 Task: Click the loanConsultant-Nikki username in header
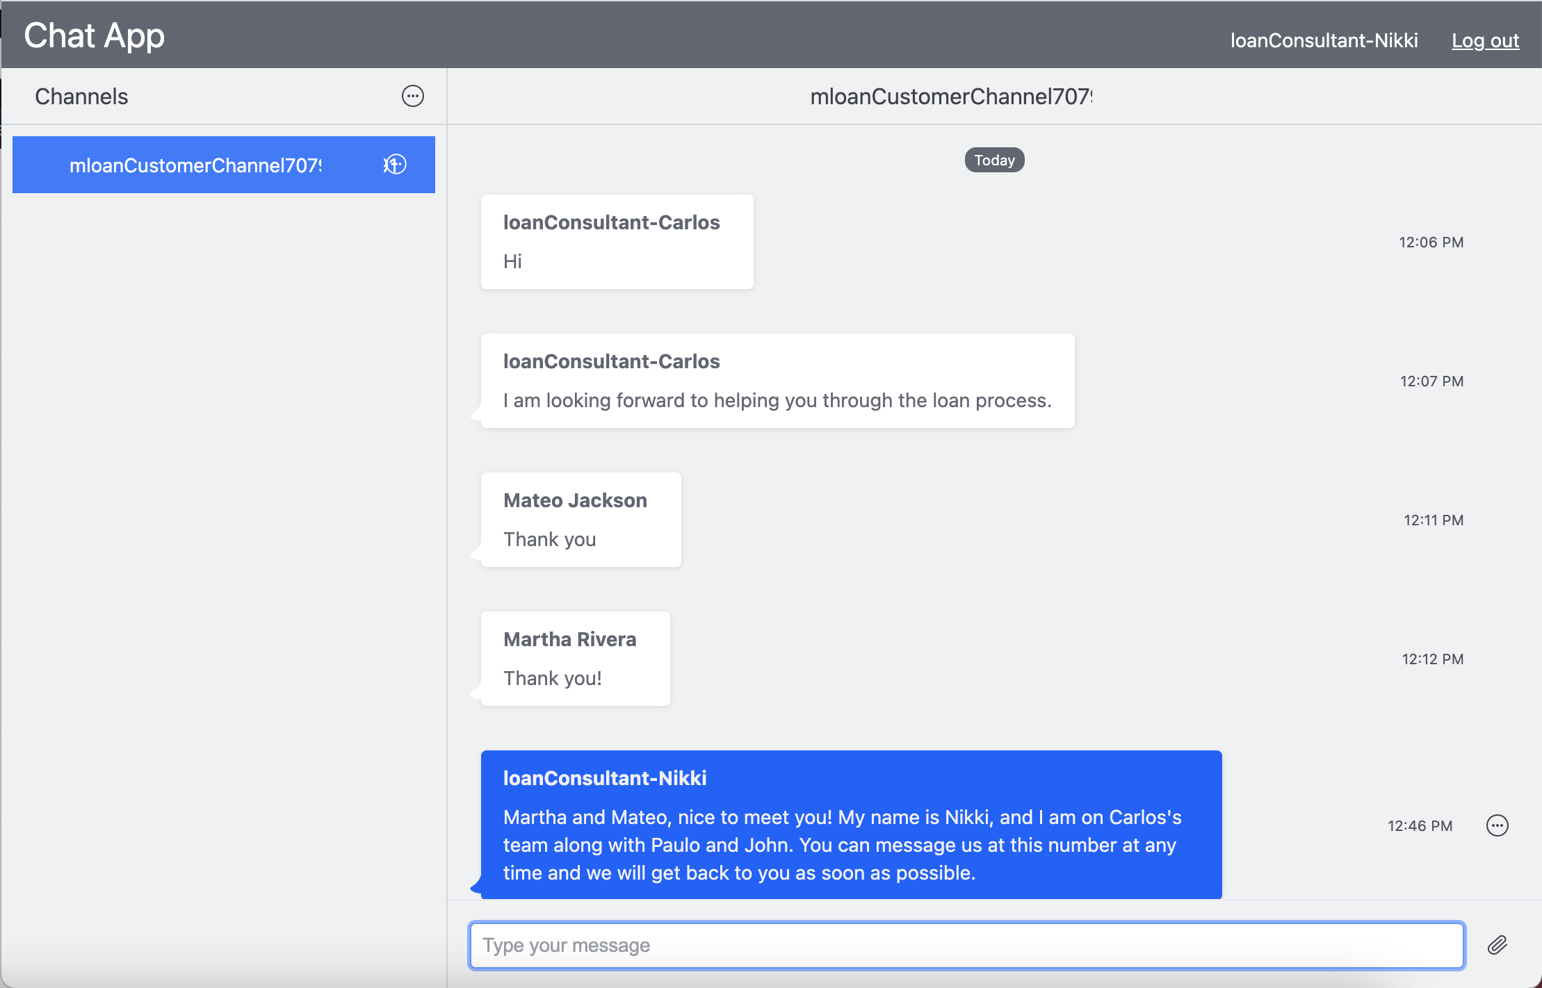(x=1324, y=40)
